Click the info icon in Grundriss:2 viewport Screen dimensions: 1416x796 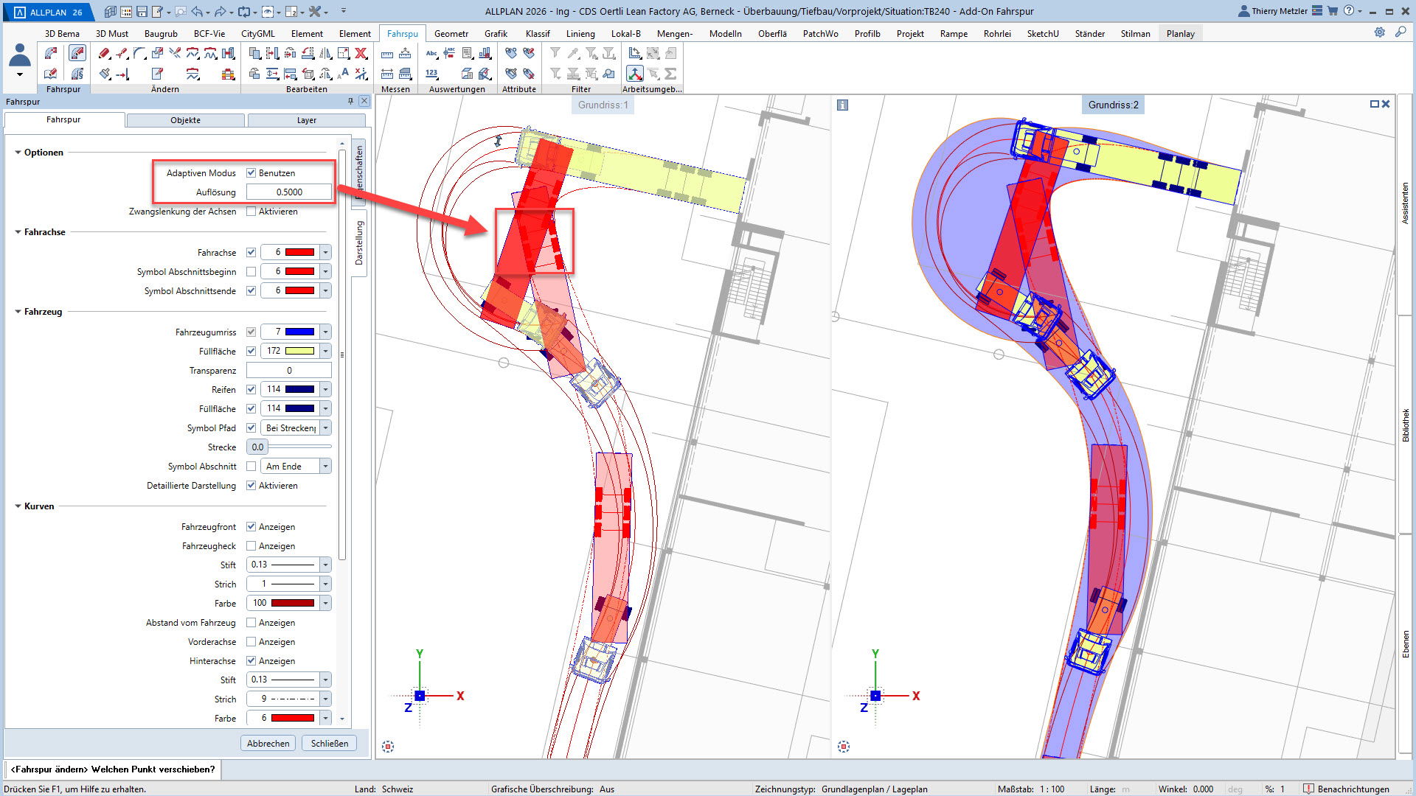(842, 105)
